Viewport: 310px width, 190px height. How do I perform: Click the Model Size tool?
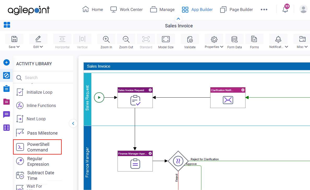point(166,41)
